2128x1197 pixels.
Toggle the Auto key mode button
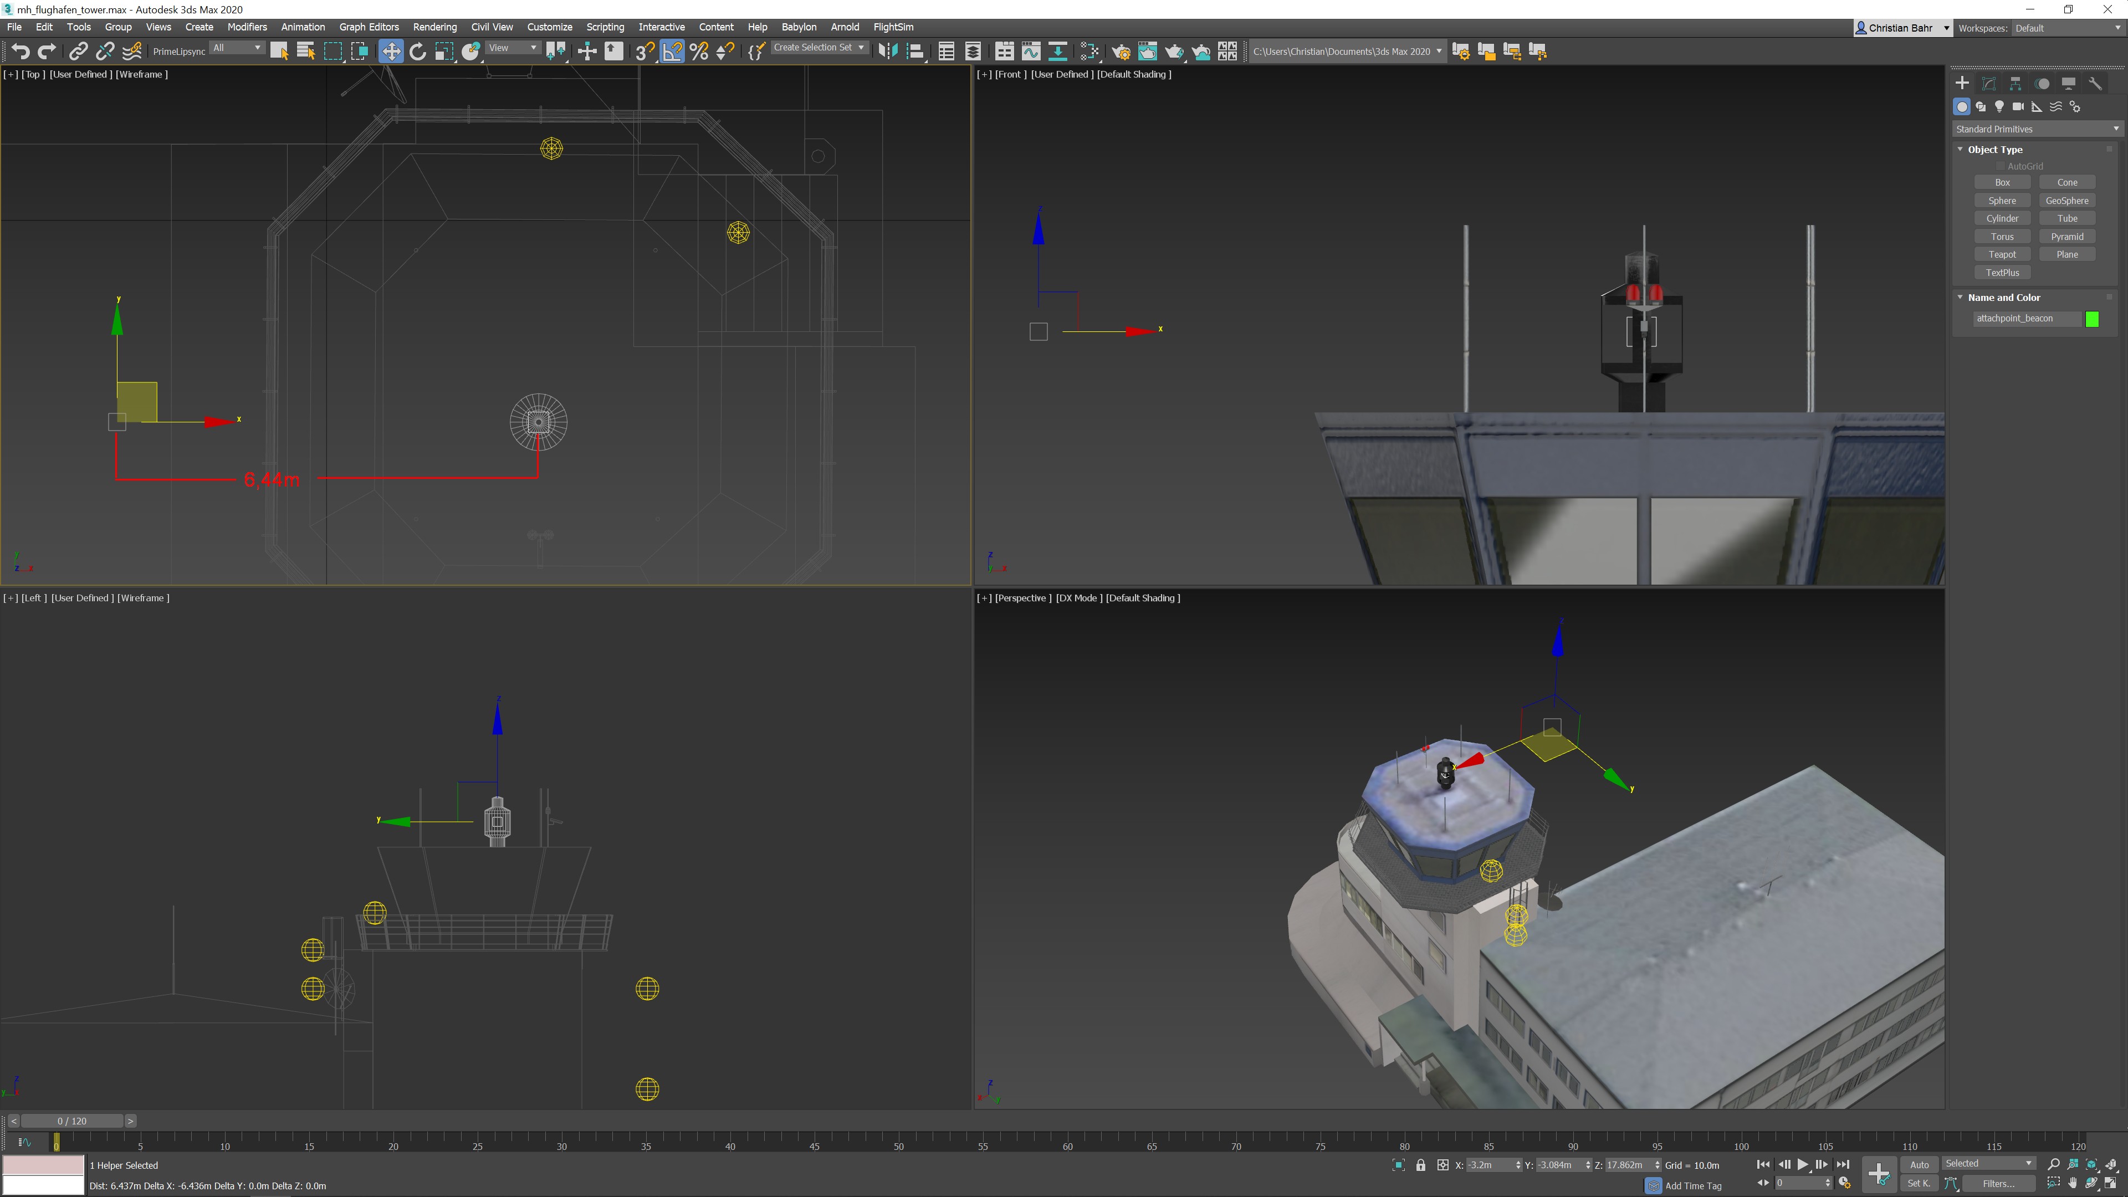(x=1919, y=1165)
